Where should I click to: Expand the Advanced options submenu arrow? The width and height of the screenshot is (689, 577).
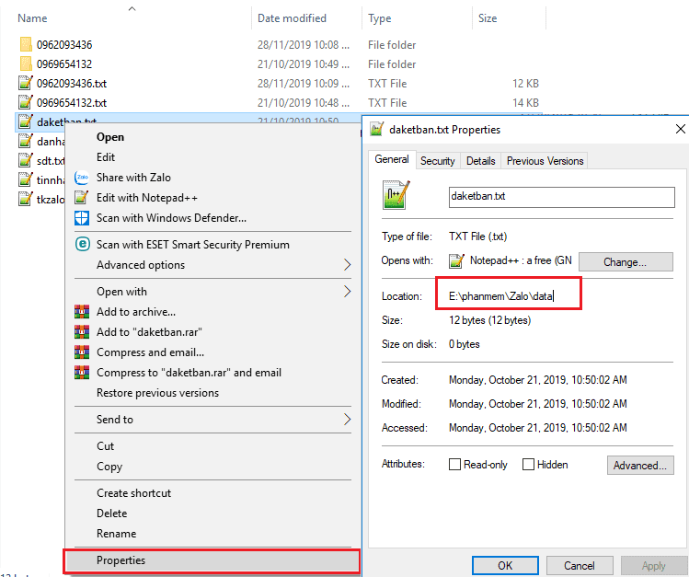(x=347, y=265)
